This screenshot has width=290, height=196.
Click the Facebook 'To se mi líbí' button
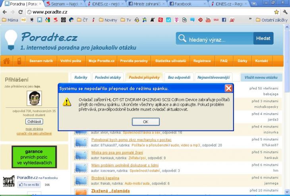tap(29, 184)
